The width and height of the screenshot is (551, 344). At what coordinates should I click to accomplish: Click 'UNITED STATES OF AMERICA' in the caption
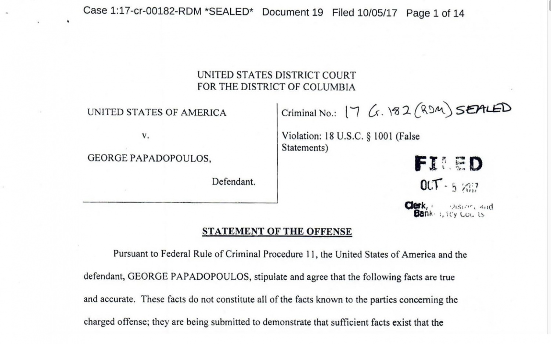[157, 112]
